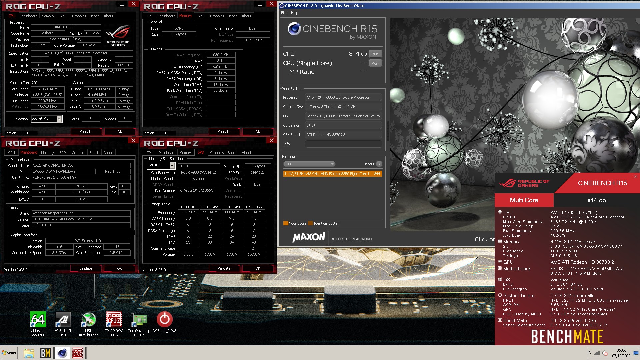Screen dimensions: 640x360
Task: Click the Info input field in Cinebench
Action: coord(343,144)
